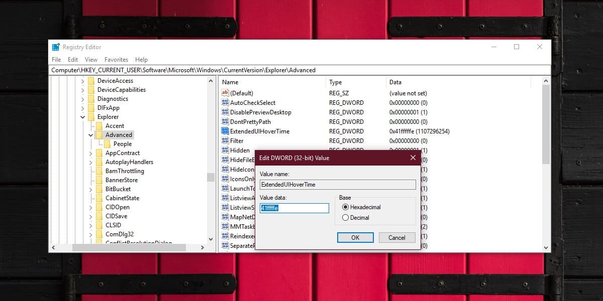Click the LaunchTo value row

point(238,189)
